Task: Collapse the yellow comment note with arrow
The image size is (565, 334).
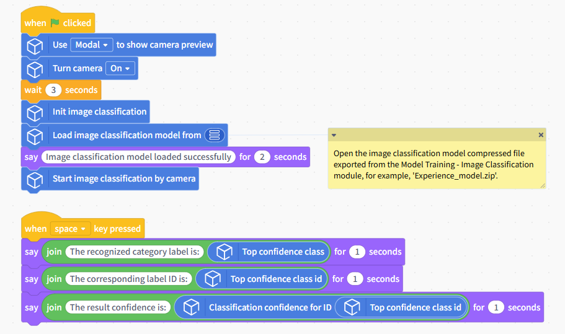Action: 334,135
